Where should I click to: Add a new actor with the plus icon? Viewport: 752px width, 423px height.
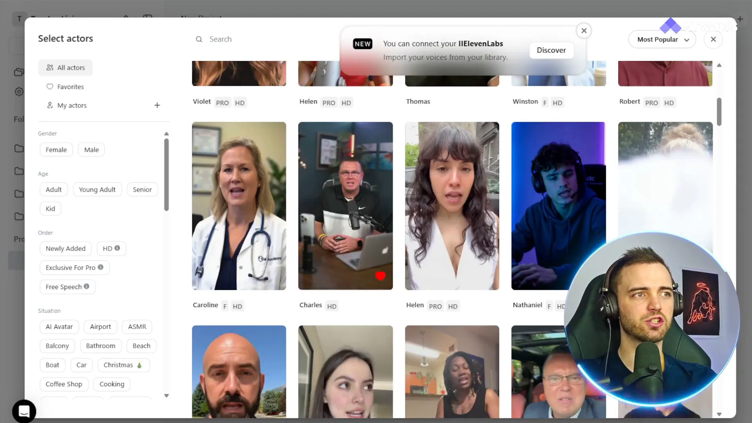tap(157, 105)
